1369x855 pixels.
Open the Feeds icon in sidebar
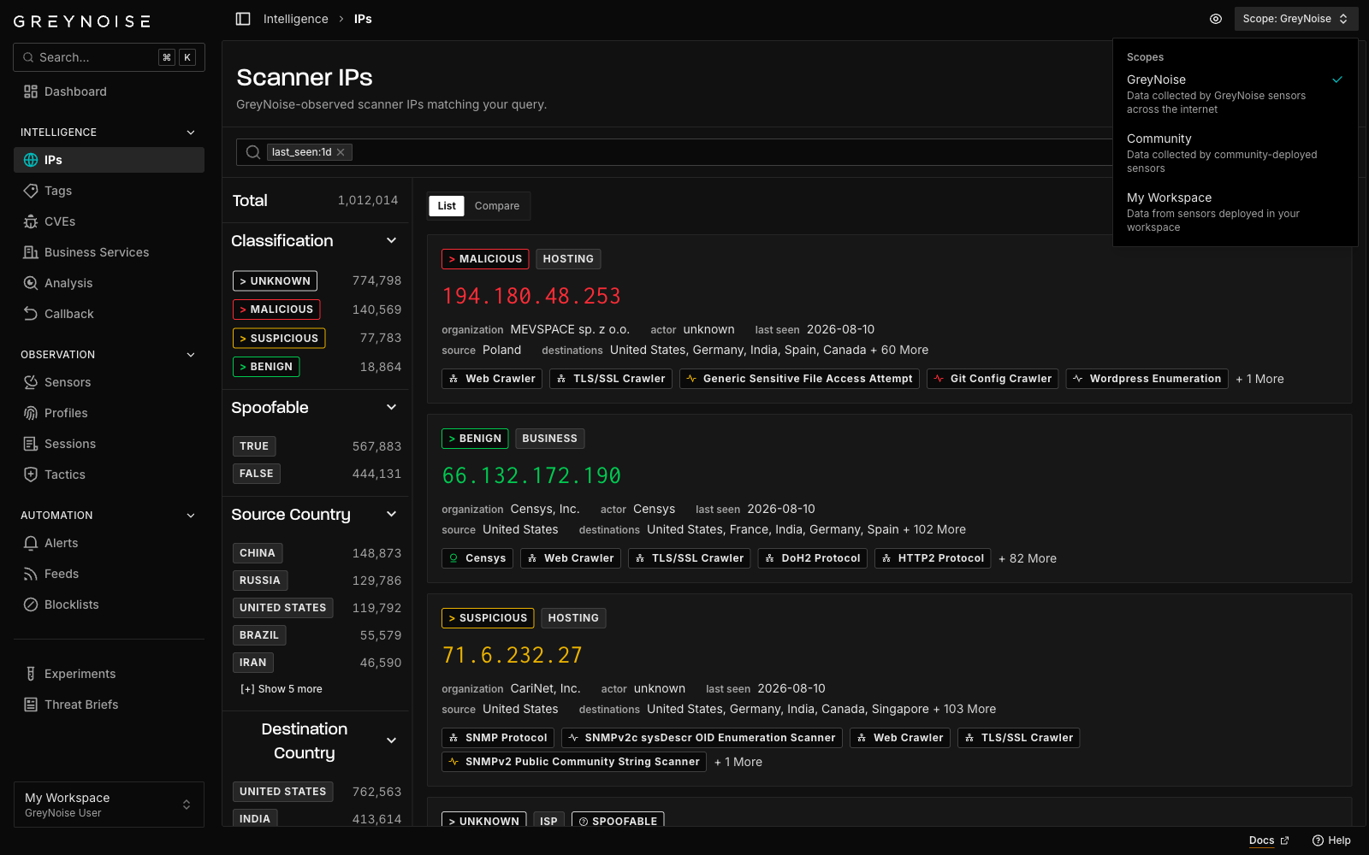click(x=31, y=574)
